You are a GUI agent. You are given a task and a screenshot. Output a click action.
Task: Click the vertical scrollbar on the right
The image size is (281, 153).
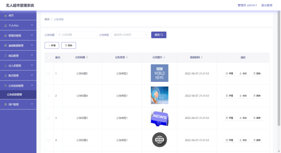tap(279, 68)
